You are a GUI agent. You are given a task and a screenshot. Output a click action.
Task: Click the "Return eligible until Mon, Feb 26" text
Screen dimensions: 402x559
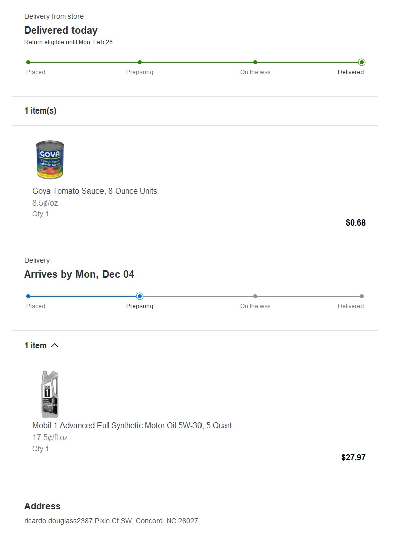68,42
